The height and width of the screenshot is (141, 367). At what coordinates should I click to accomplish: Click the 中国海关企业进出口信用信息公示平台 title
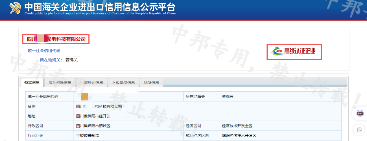click(x=100, y=6)
